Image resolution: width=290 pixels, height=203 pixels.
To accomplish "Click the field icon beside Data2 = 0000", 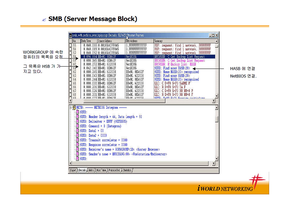I will tap(77, 135).
